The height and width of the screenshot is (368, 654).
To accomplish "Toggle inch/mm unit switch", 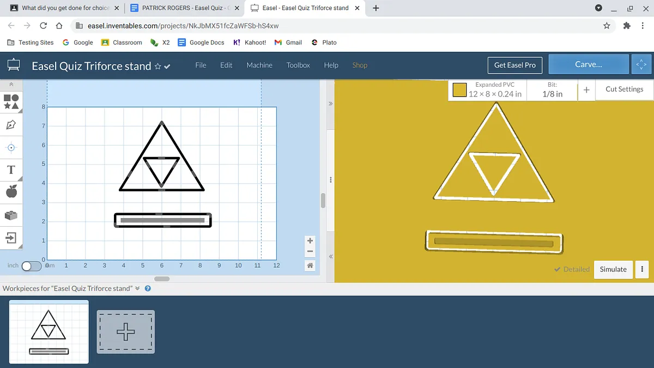I will coord(31,266).
